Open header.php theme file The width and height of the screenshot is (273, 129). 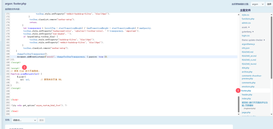click(247, 94)
